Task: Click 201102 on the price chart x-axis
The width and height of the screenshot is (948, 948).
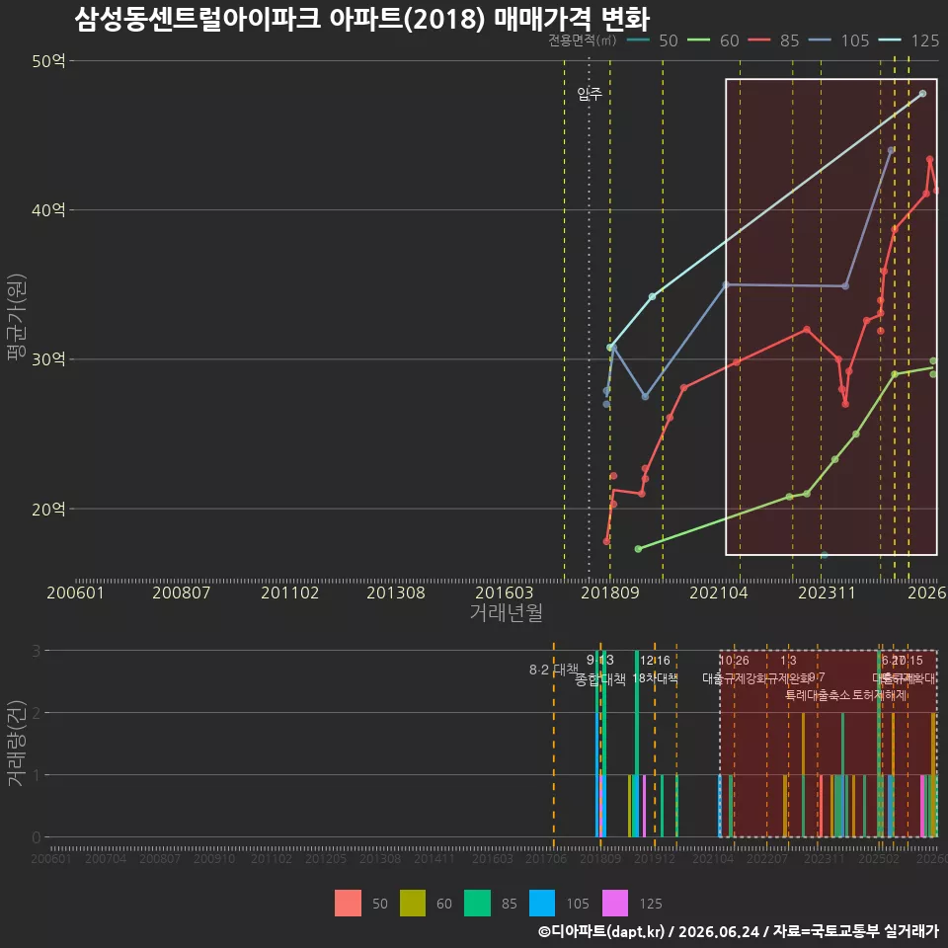Action: click(x=289, y=592)
